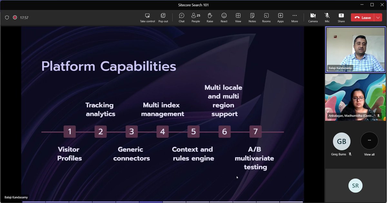
Task: Open the More actions menu
Action: click(x=294, y=18)
